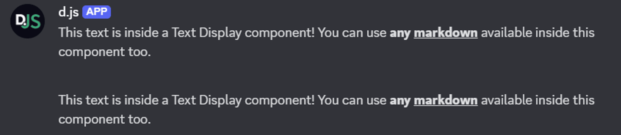This screenshot has width=621, height=135.
Task: Click bold "any" in the second paragraph
Action: (400, 100)
